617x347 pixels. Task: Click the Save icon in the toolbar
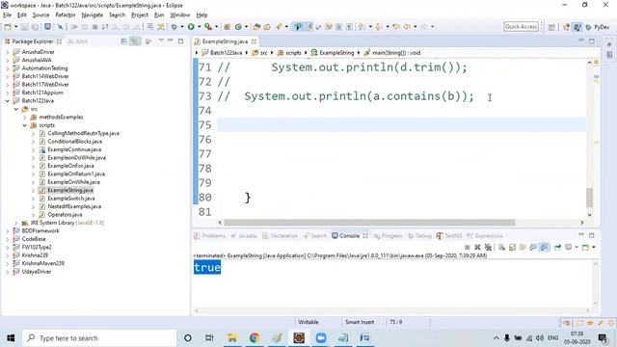pyautogui.click(x=24, y=27)
